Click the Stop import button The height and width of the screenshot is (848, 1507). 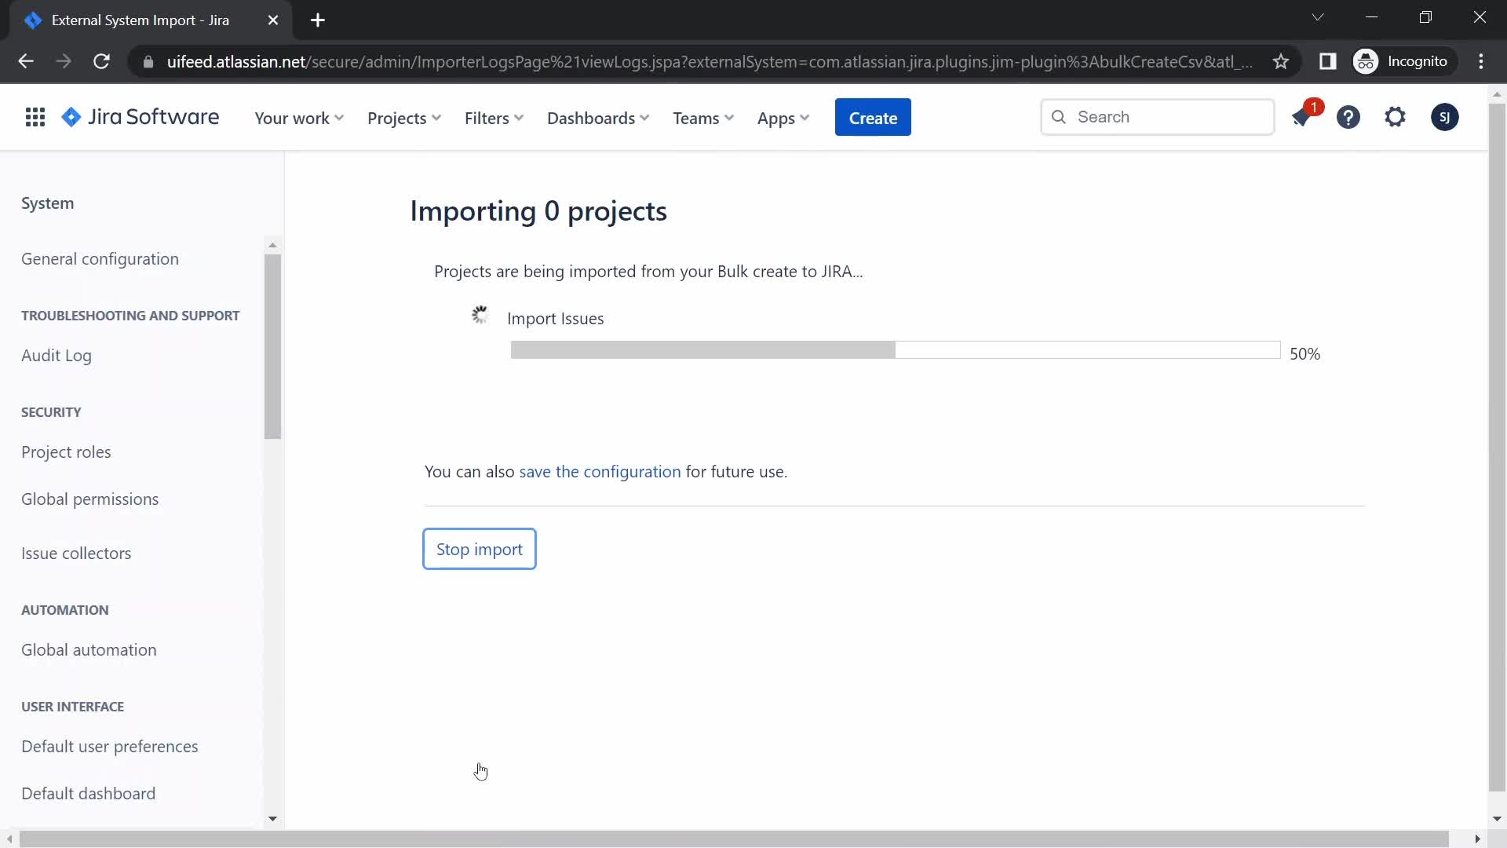(480, 549)
